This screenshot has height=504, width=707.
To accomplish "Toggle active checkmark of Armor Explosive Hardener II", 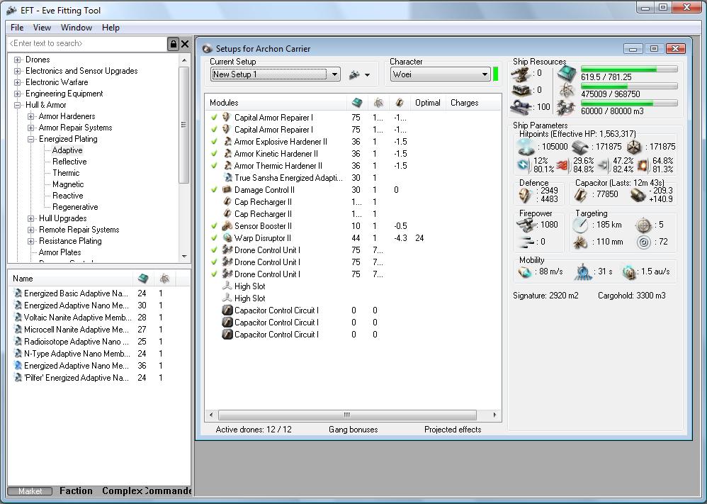I will coord(214,142).
